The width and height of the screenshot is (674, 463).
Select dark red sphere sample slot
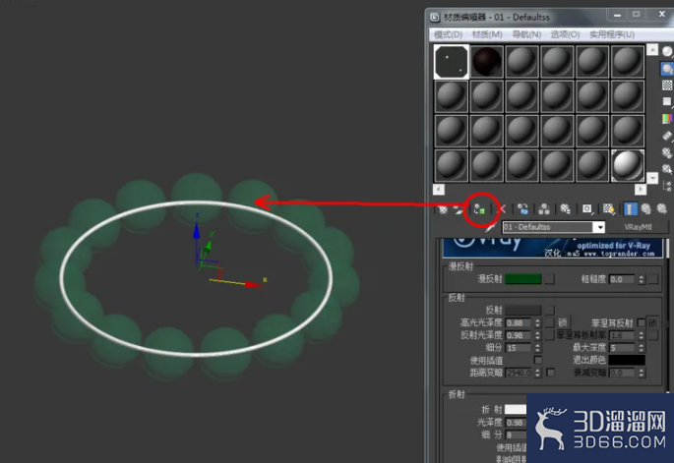click(x=487, y=62)
